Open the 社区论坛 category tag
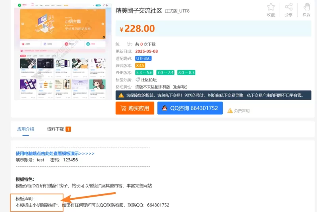317x212 pixels. (149, 79)
